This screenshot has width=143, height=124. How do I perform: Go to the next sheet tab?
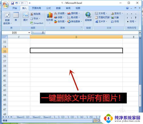point(9,117)
